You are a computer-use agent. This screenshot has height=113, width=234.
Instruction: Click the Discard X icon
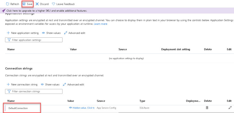[37, 4]
